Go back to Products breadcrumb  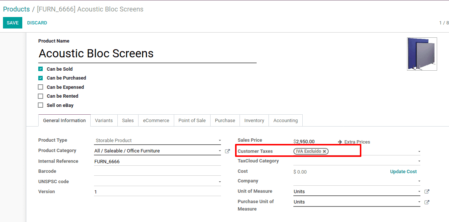16,9
